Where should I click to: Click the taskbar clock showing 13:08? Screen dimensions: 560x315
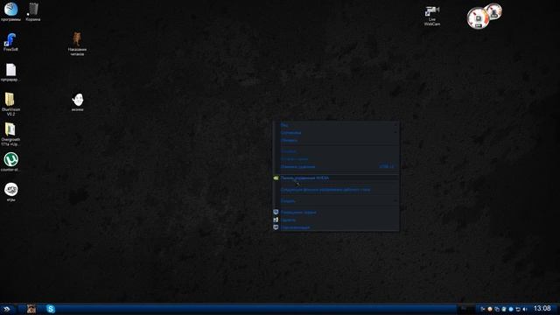click(542, 308)
